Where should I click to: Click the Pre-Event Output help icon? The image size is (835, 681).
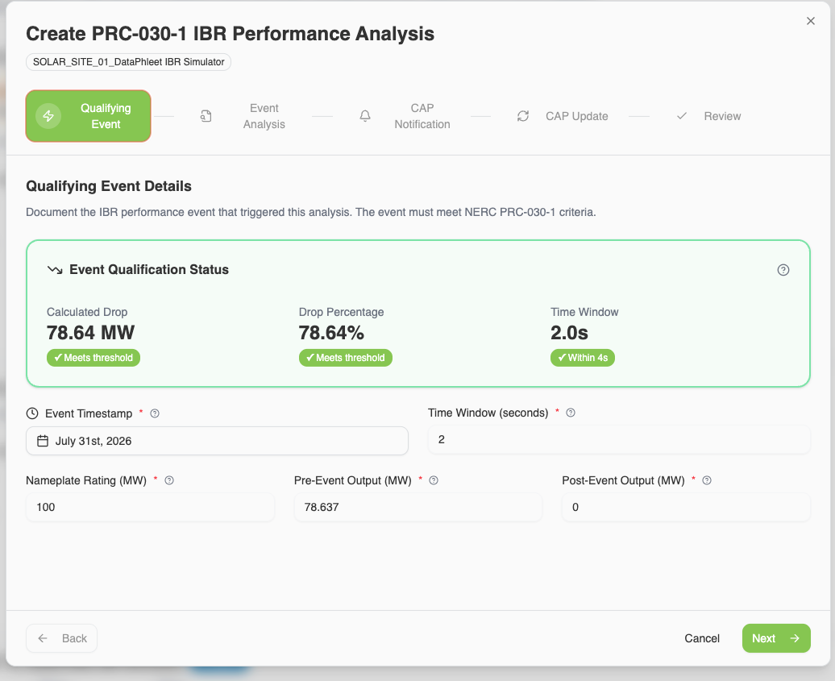434,480
